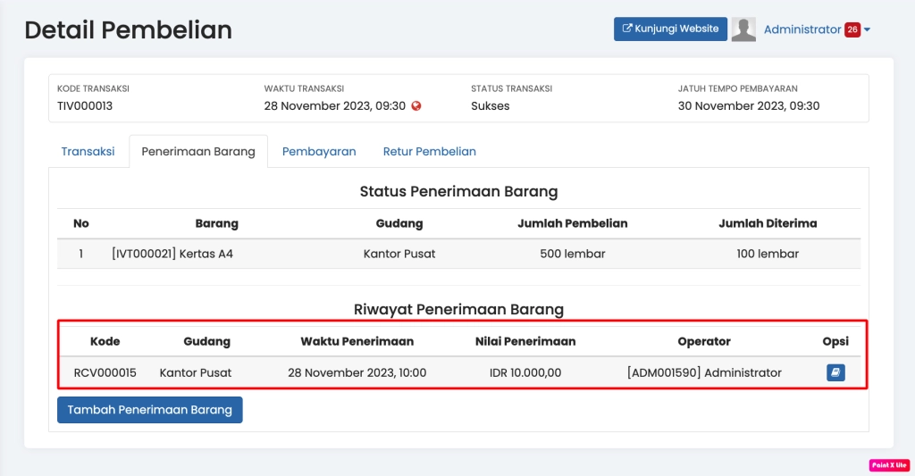The width and height of the screenshot is (915, 476).
Task: Click the Detail Pembelian page heading
Action: [128, 29]
